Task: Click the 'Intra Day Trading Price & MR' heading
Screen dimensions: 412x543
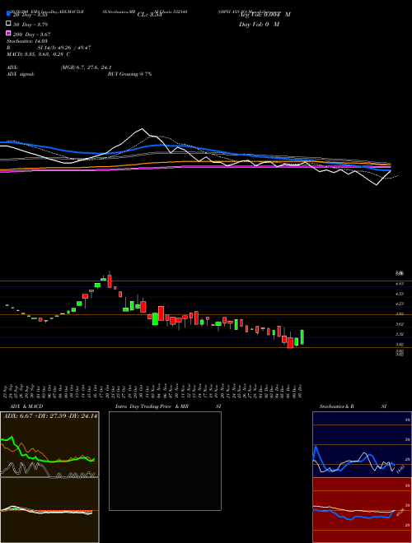Action: click(152, 406)
